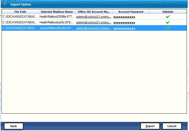189x131 pixels.
Task: Select file path of HealthMailboxba26c381b row
Action: (x=20, y=22)
